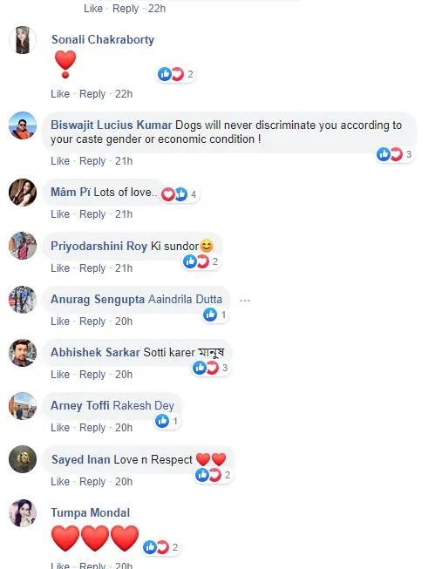Open heart and like reactions on Mâm Pï's comment
Image resolution: width=442 pixels, height=569 pixels.
(180, 194)
